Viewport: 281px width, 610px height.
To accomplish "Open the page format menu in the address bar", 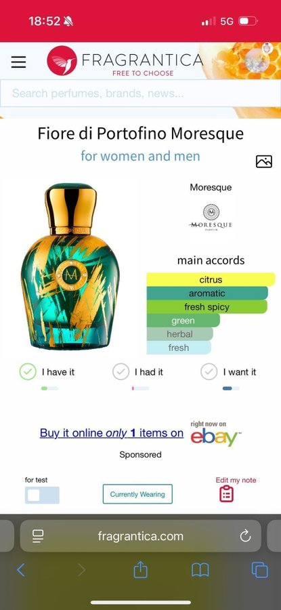I will click(38, 536).
